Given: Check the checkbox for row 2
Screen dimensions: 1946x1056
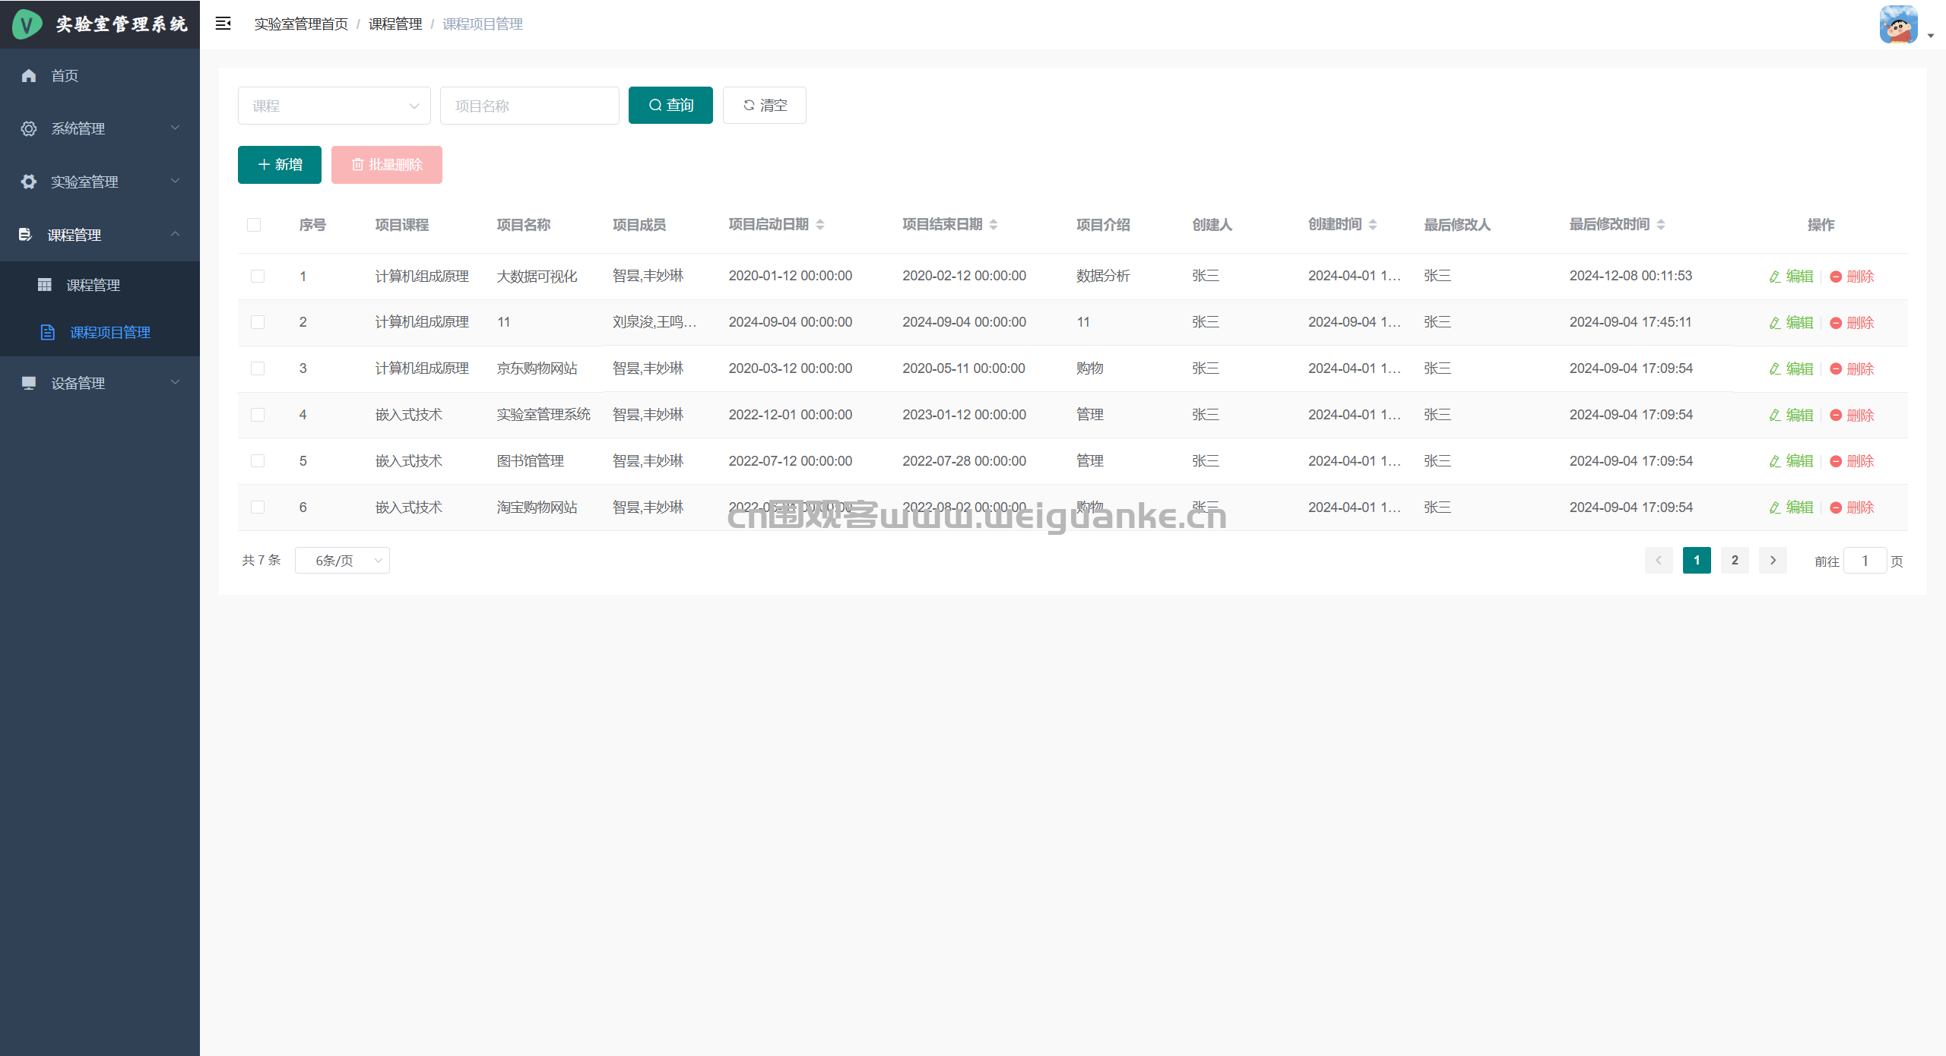Looking at the screenshot, I should (x=258, y=322).
